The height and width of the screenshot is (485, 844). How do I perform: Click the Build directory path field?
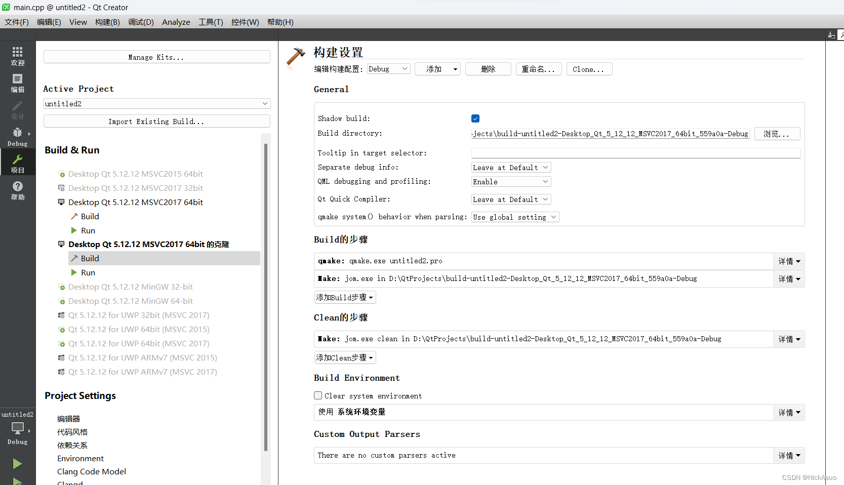(x=611, y=134)
